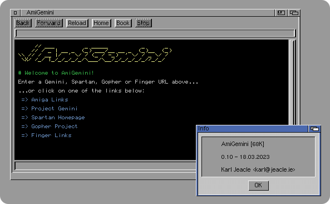The image size is (330, 204).
Task: Open the Spartan Homepage link
Action: [x=58, y=118]
